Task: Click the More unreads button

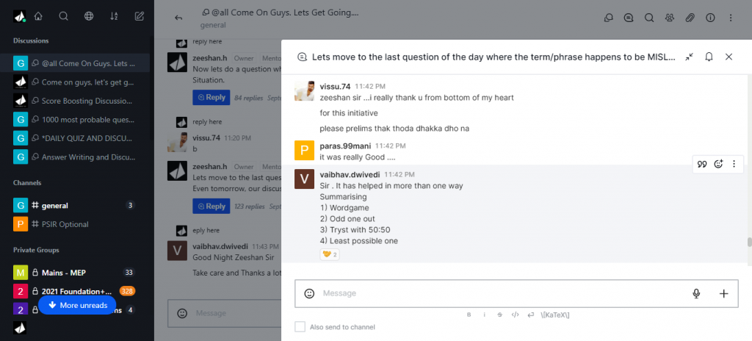Action: (77, 306)
